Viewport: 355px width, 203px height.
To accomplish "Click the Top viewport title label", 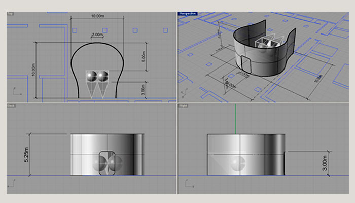I will (x=10, y=13).
